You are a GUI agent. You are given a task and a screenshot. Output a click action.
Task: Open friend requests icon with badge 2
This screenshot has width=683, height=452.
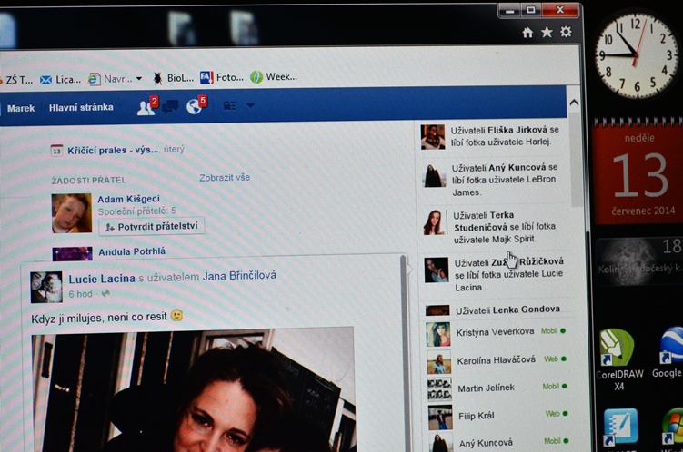tap(146, 105)
